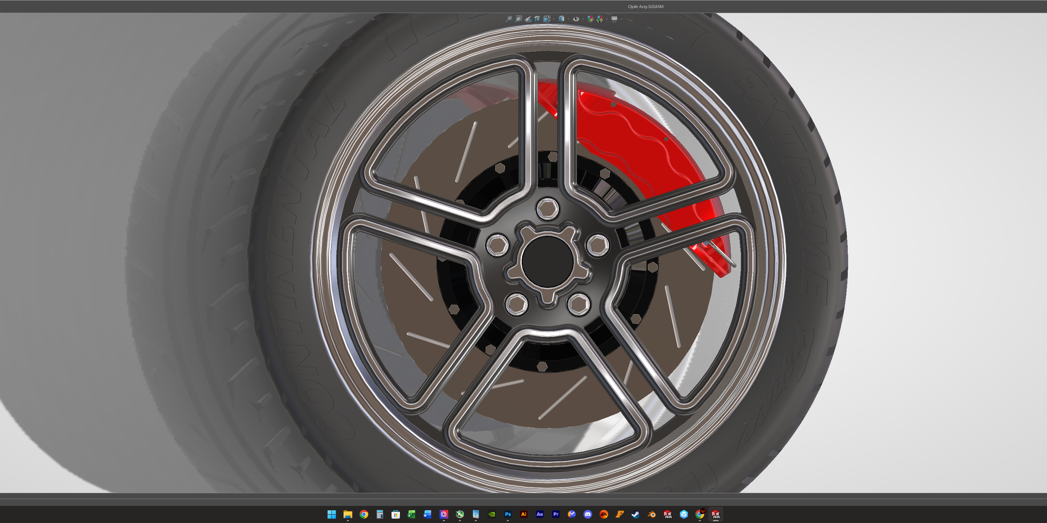
Task: Open File Explorer from the taskbar
Action: pyautogui.click(x=348, y=514)
